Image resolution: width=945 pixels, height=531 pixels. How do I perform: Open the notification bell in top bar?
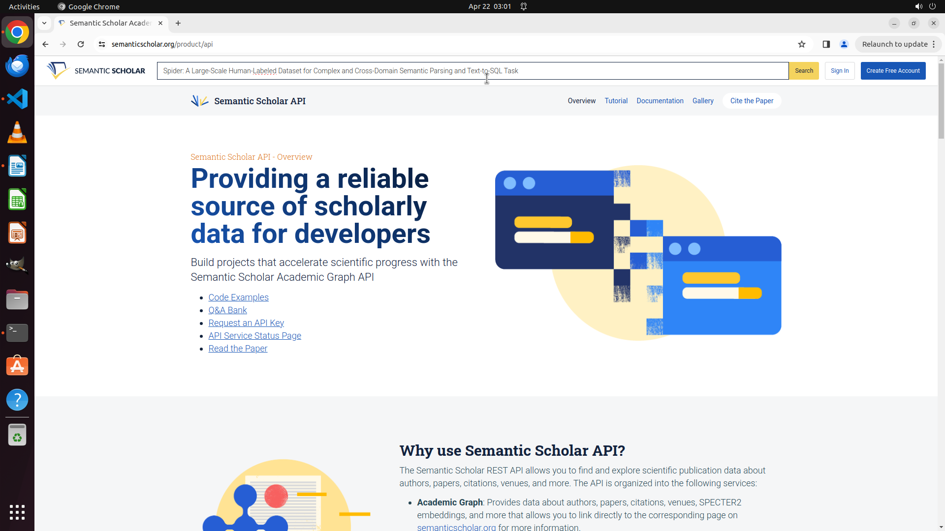(524, 6)
